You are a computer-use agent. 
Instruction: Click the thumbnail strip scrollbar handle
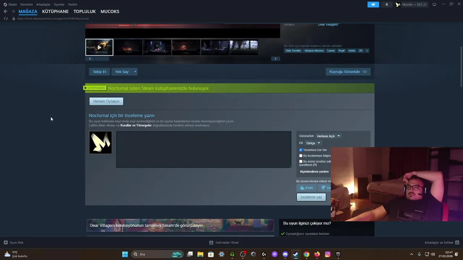tap(102, 58)
